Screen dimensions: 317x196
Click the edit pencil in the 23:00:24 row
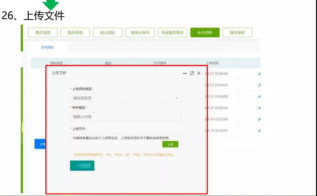click(x=259, y=108)
